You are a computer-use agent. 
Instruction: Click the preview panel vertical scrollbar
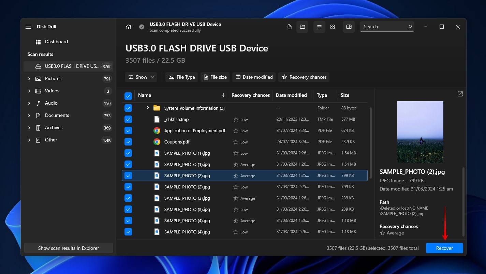[x=463, y=201]
